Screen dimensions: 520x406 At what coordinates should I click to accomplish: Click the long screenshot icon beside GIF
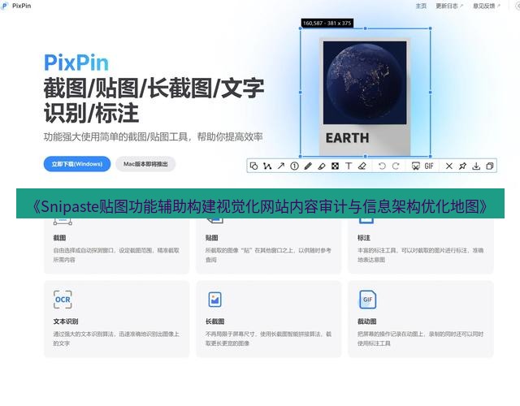(415, 166)
